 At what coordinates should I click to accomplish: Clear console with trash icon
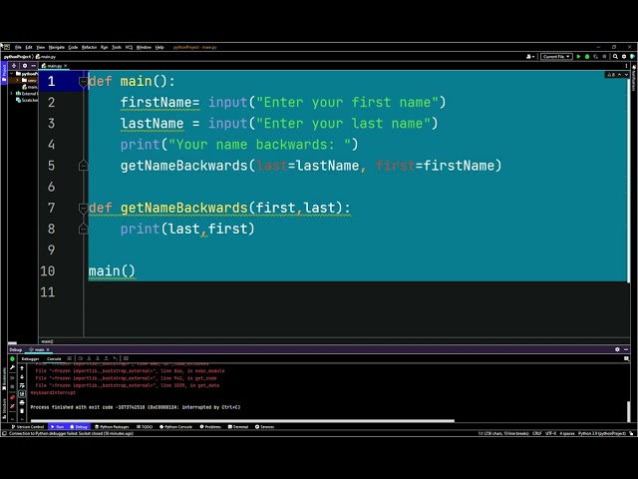coord(22,411)
